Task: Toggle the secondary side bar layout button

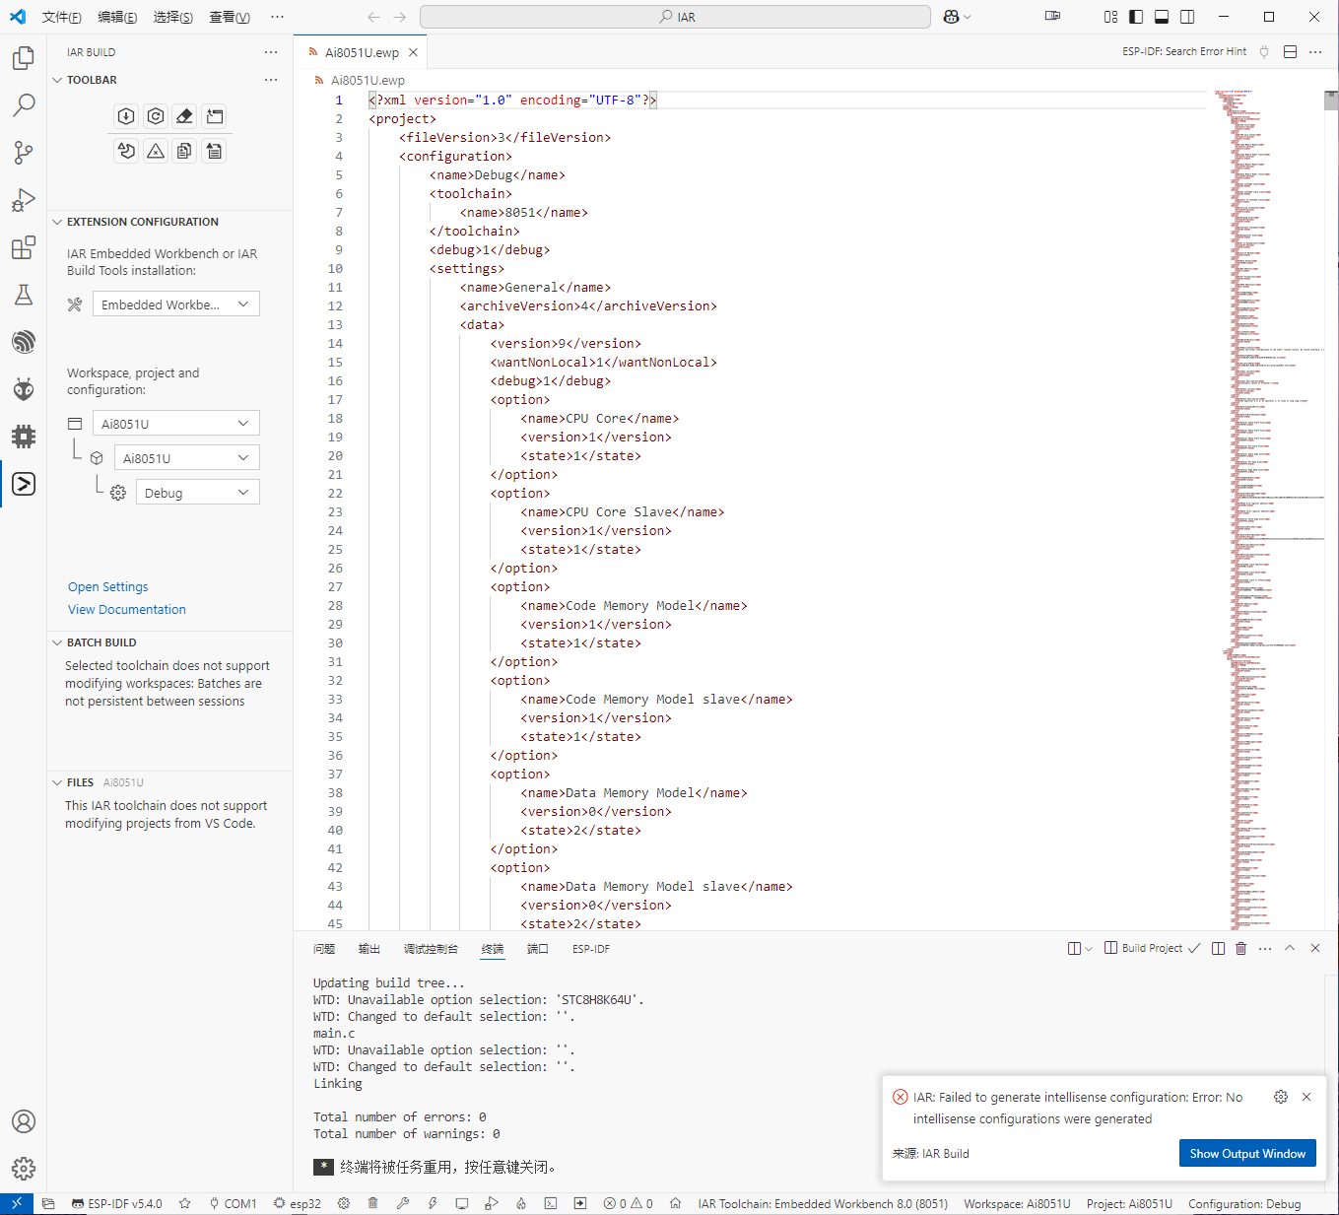Action: click(x=1187, y=17)
